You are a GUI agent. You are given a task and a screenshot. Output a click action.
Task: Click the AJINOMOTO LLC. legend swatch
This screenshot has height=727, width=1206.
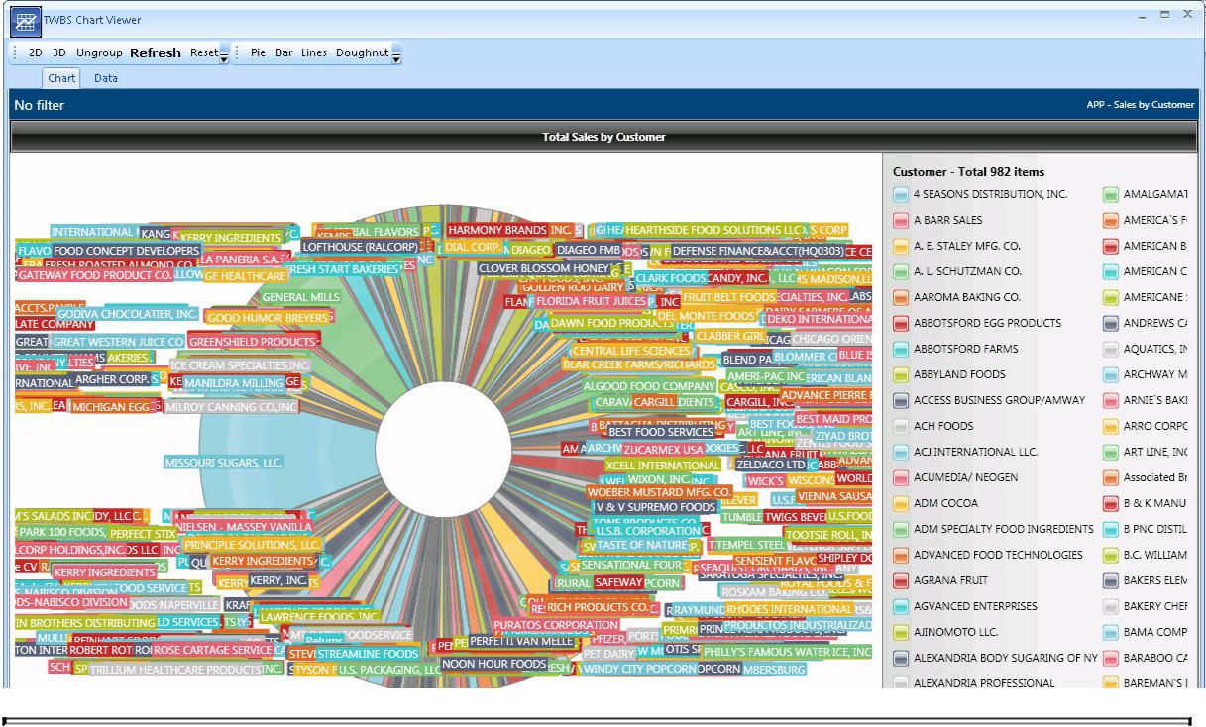[901, 632]
